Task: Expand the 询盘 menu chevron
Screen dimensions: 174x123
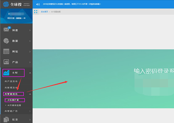Action: (x=30, y=30)
